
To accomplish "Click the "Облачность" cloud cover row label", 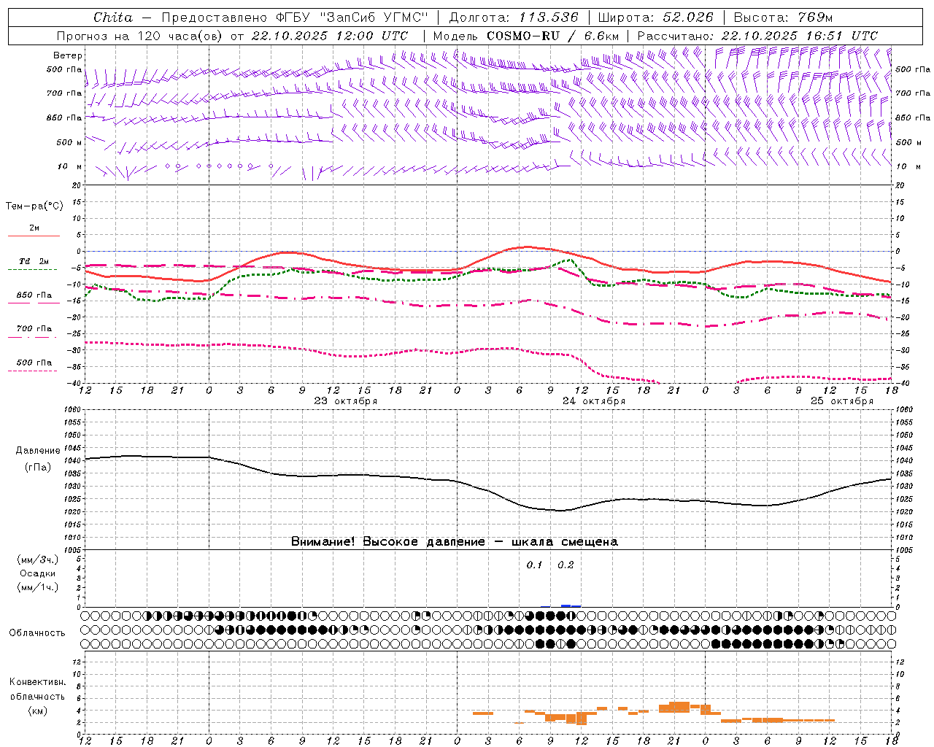I will coord(37,633).
